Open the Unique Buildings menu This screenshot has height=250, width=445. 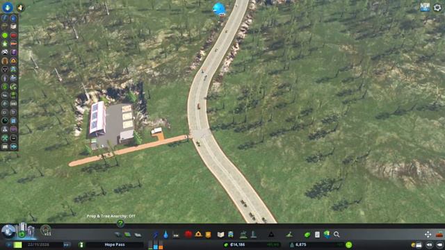pos(253,234)
